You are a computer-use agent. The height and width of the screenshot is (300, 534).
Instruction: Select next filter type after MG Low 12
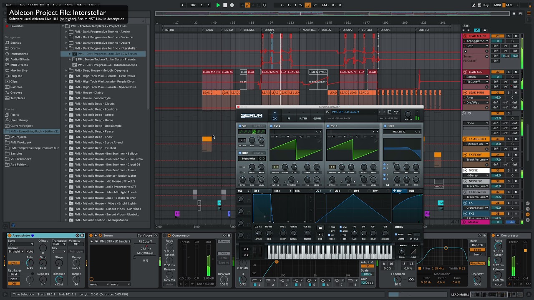tap(419, 132)
